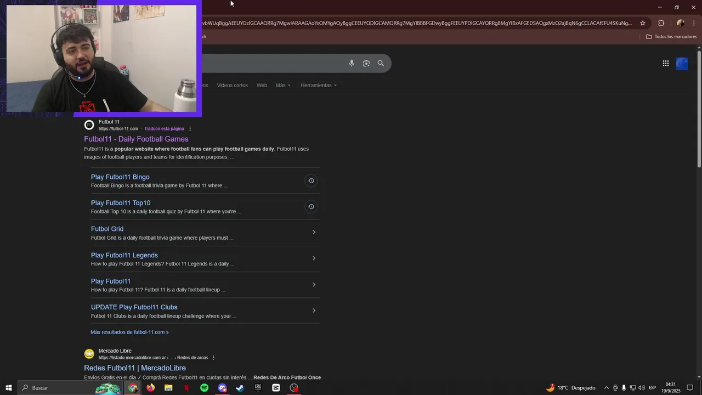Open Google Lens image search icon

[x=366, y=63]
